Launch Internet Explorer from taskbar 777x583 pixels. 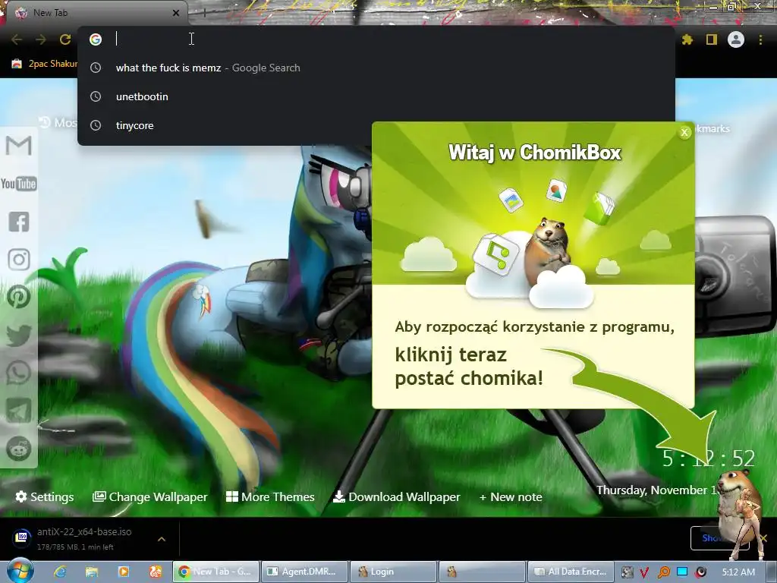[x=60, y=572]
